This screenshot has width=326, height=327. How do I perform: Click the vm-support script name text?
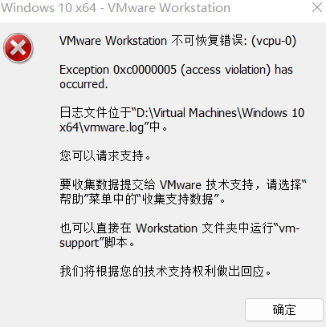click(x=179, y=235)
